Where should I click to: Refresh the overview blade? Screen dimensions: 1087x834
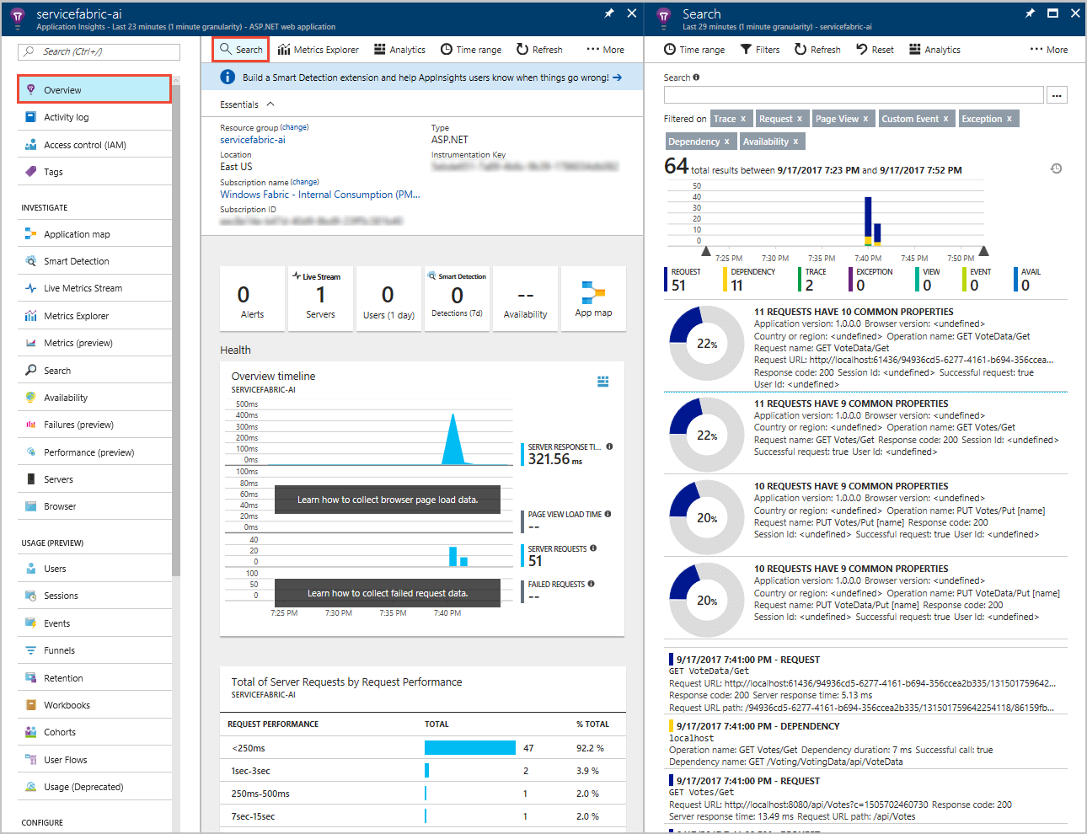[x=539, y=50]
